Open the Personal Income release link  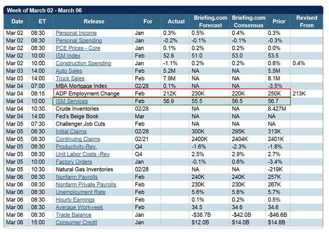point(76,33)
